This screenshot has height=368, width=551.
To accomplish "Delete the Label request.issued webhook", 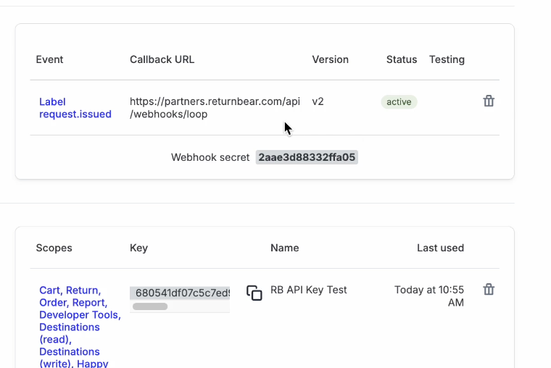I will point(489,101).
